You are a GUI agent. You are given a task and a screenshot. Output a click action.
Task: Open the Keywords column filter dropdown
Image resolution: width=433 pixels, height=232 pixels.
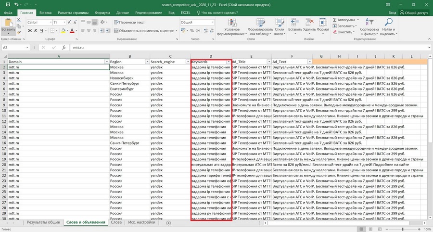coord(228,62)
